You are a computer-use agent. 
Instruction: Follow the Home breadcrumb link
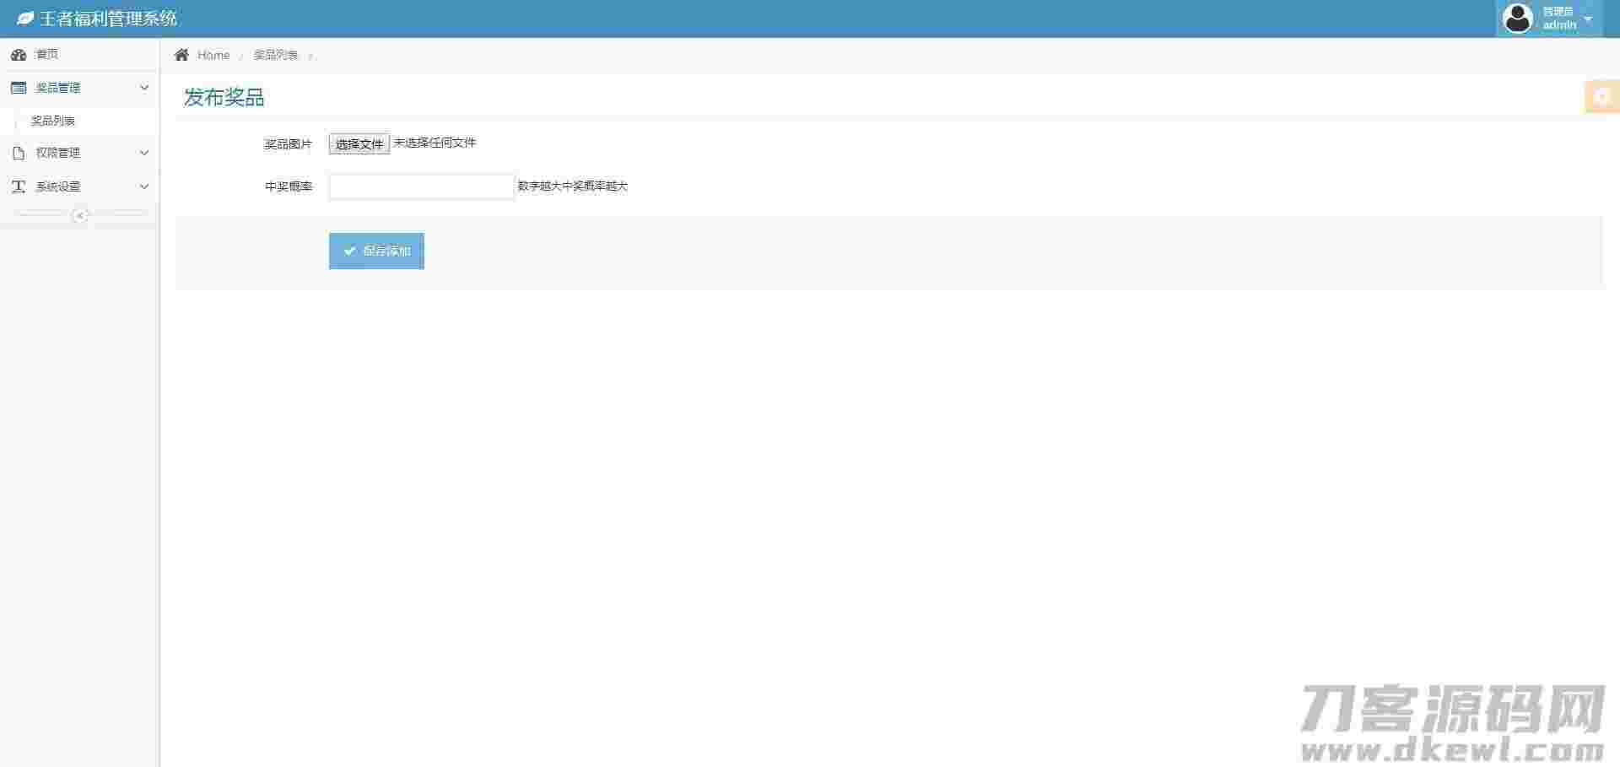[213, 55]
